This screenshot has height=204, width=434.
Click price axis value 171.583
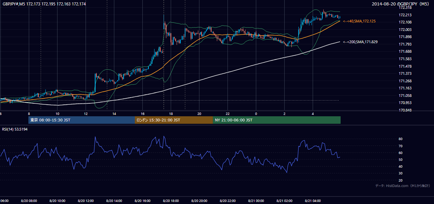pyautogui.click(x=405, y=59)
